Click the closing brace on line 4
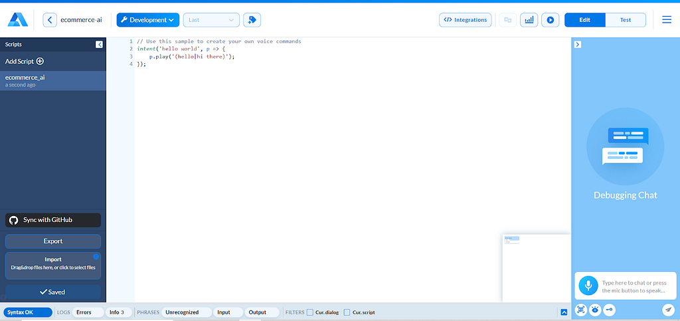Screen dimensions: 680x321 [141, 64]
